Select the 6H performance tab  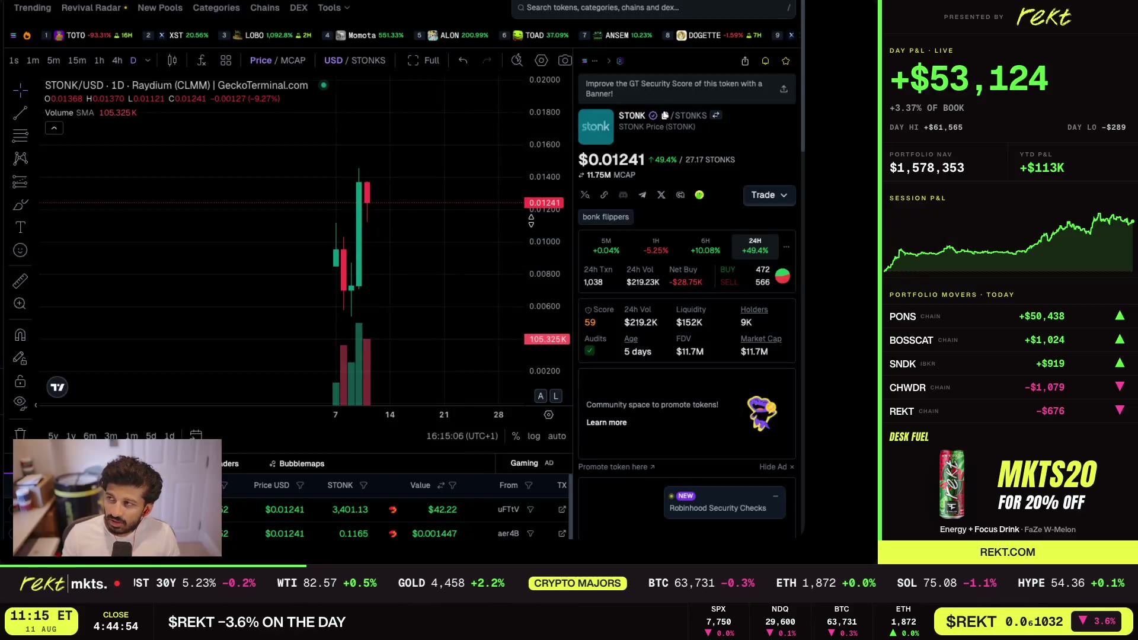tap(705, 246)
